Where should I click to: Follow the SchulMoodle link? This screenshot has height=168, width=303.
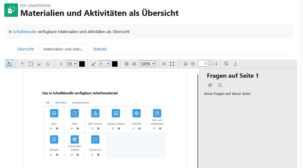point(24,32)
